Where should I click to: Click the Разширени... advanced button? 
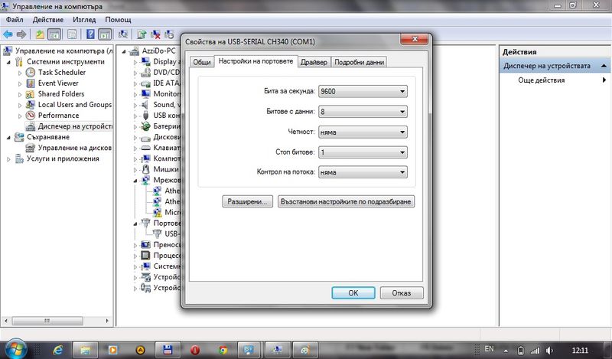[246, 202]
